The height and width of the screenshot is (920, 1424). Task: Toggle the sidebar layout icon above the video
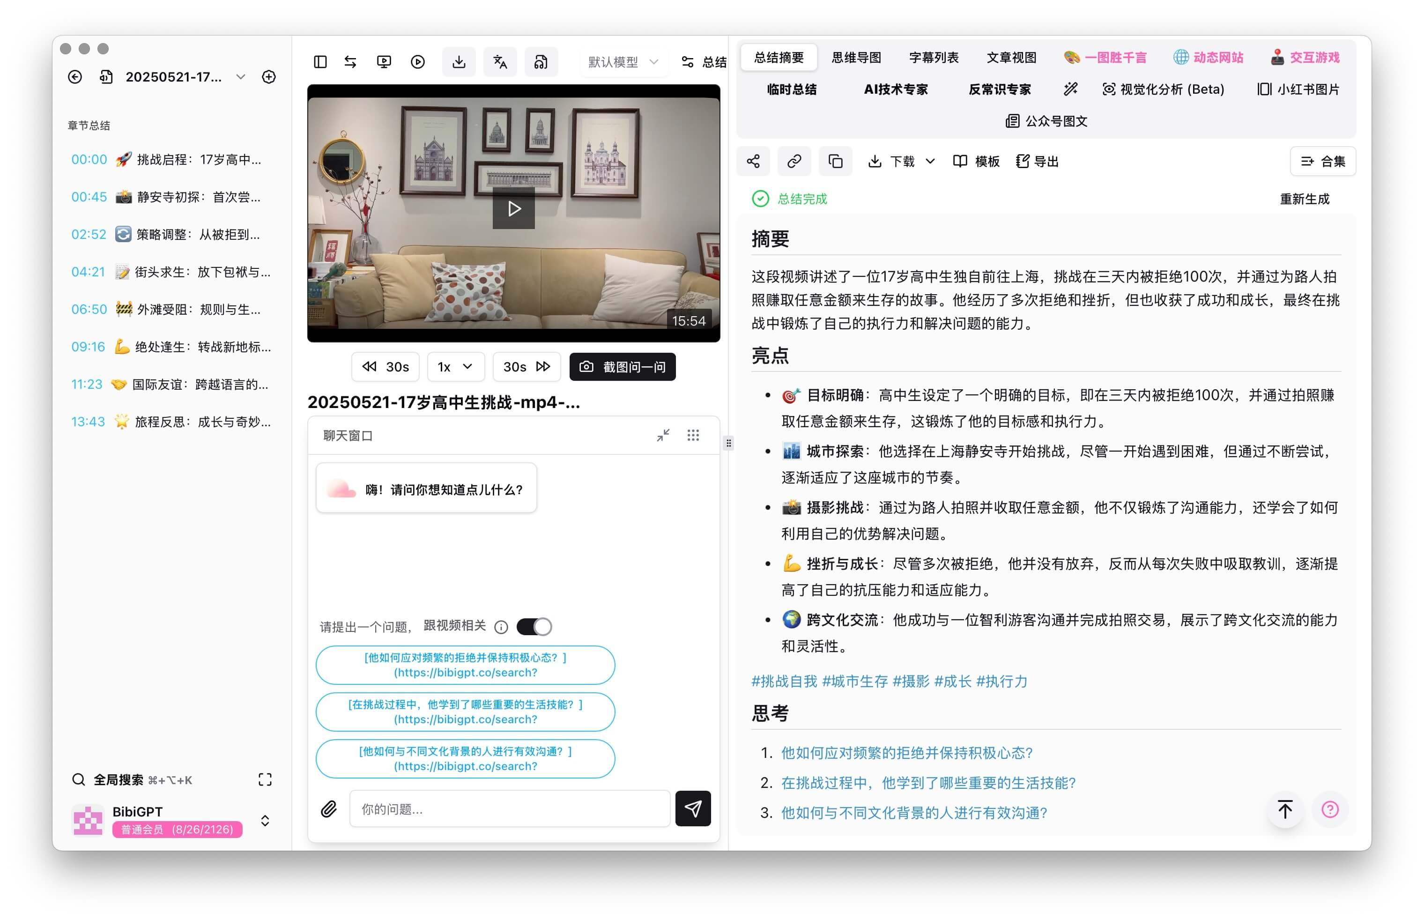pos(320,61)
